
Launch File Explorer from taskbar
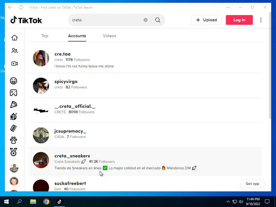click(x=33, y=202)
